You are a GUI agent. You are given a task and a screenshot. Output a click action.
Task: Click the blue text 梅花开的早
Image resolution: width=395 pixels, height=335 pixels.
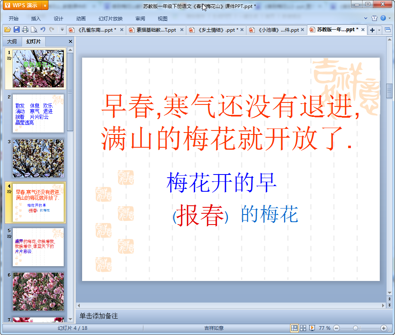click(222, 182)
